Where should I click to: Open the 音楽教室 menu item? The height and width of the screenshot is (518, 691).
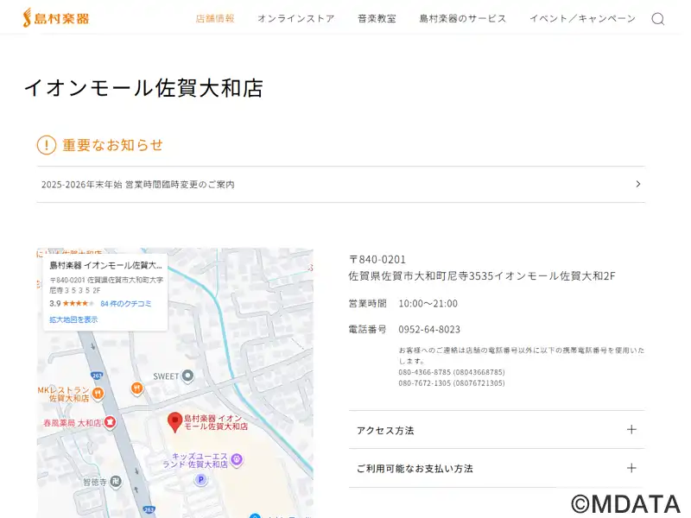(x=377, y=19)
